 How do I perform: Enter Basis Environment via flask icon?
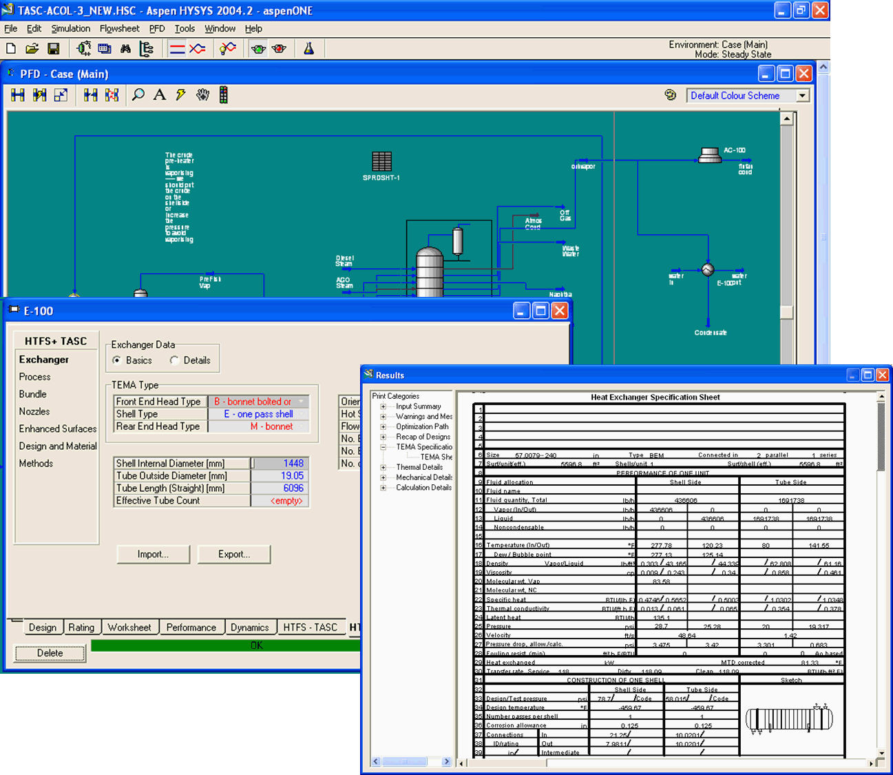pos(309,48)
